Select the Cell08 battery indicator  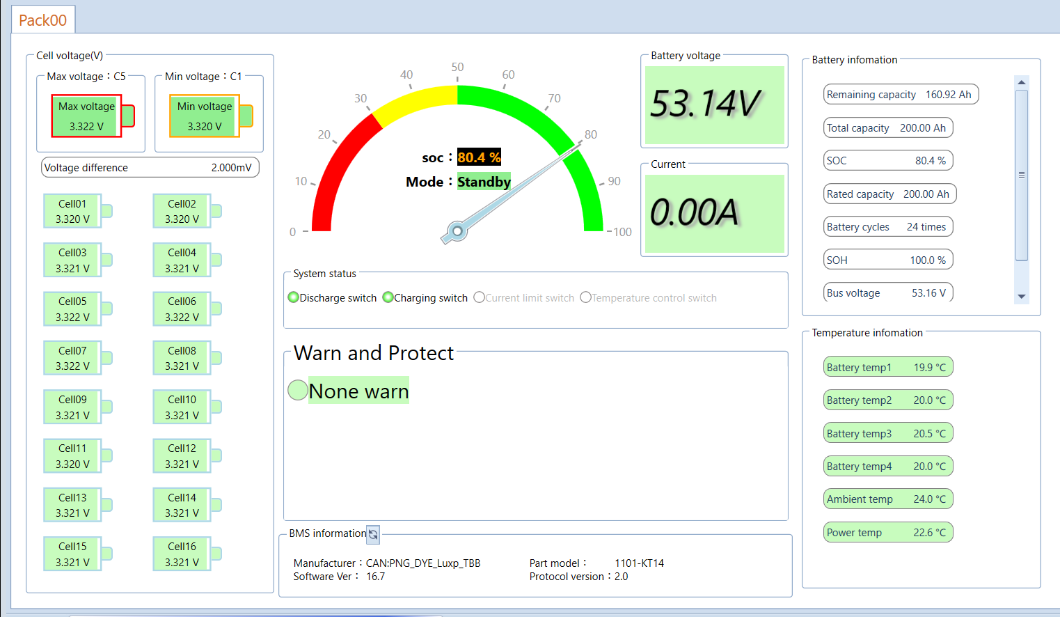pyautogui.click(x=187, y=358)
